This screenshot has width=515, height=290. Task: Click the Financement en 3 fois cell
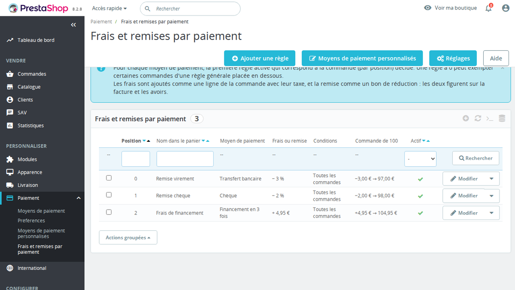(239, 213)
